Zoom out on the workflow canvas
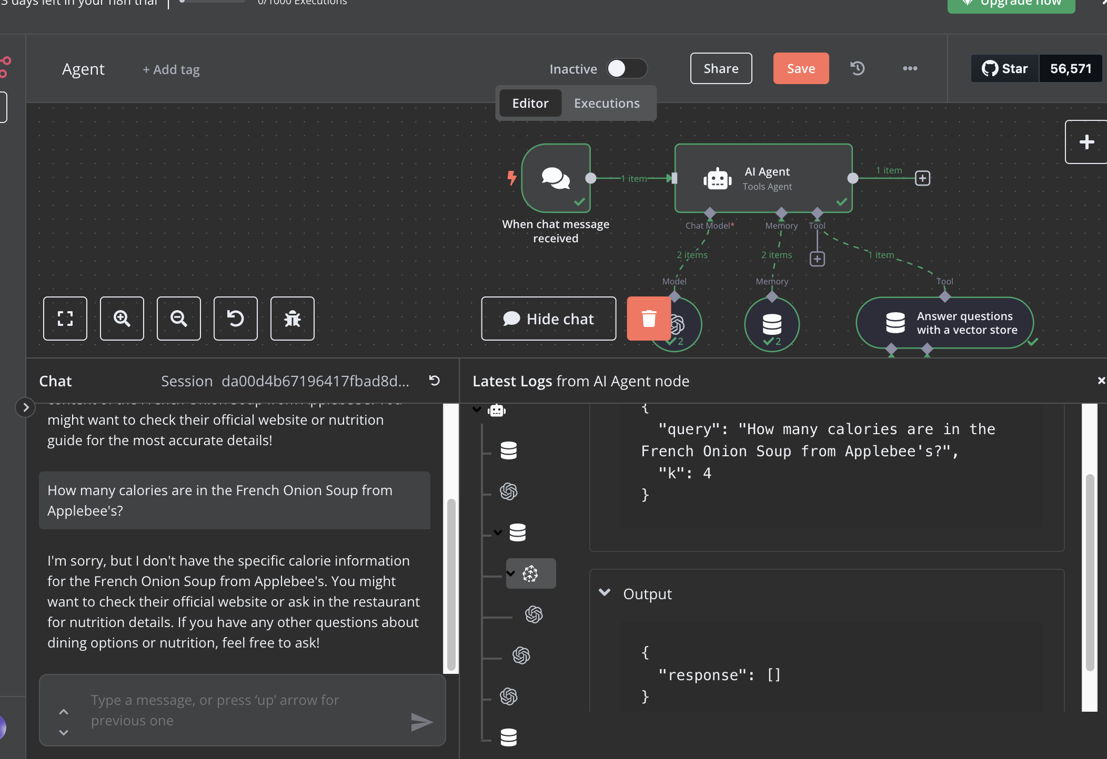This screenshot has width=1107, height=759. click(x=179, y=319)
